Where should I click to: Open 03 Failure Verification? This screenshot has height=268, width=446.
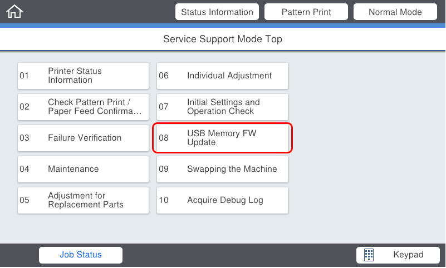[x=83, y=138]
